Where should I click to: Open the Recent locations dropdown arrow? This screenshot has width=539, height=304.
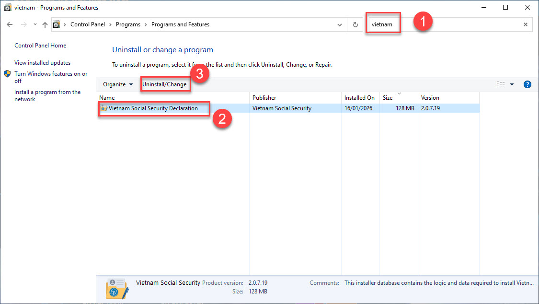click(35, 24)
